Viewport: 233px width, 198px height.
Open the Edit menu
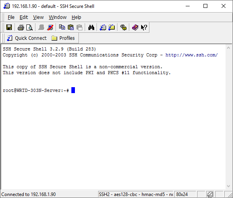[24, 17]
